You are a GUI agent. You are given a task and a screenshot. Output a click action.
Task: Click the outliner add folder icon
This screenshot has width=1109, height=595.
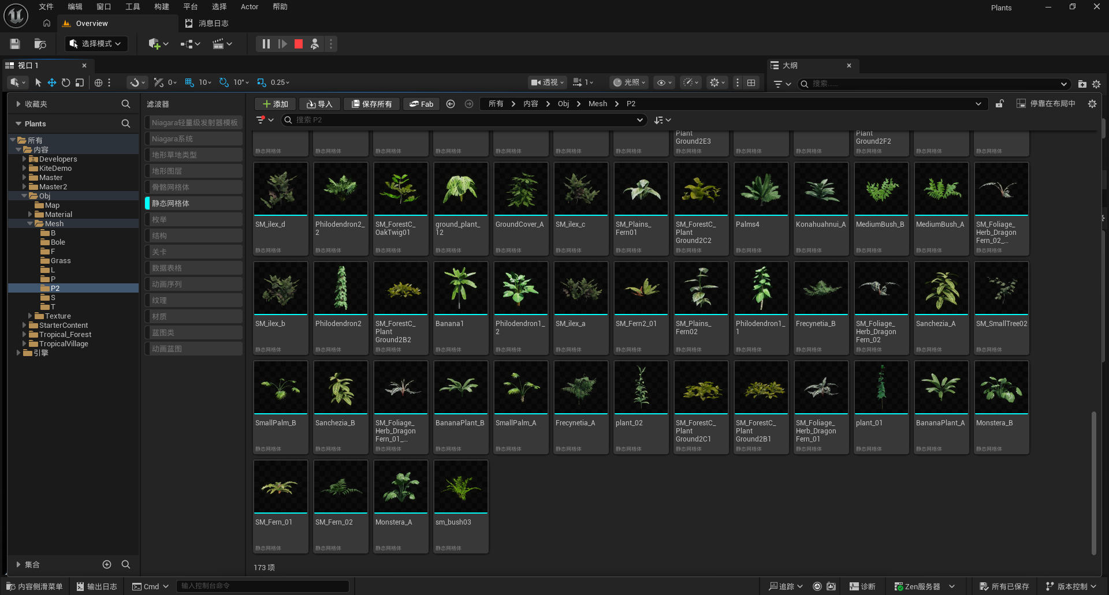pyautogui.click(x=1082, y=84)
